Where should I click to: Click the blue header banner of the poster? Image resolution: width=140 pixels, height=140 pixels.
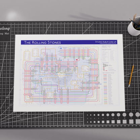pyautogui.click(x=69, y=42)
